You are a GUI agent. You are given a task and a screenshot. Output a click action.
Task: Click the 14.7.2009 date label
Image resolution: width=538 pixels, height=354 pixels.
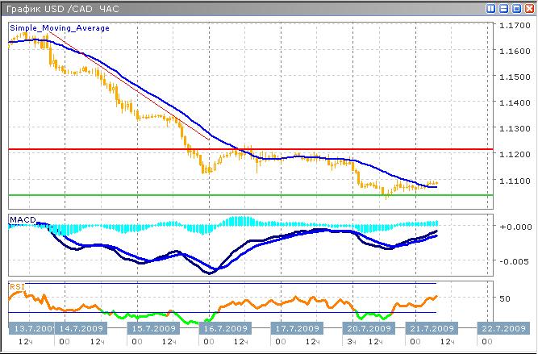[81, 328]
